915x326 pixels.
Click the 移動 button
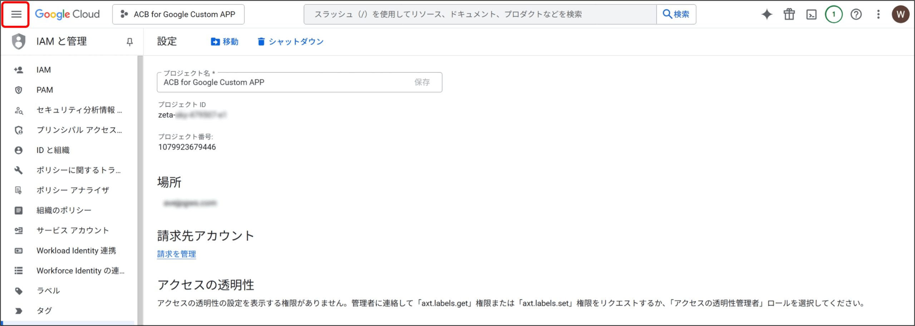[x=225, y=42]
